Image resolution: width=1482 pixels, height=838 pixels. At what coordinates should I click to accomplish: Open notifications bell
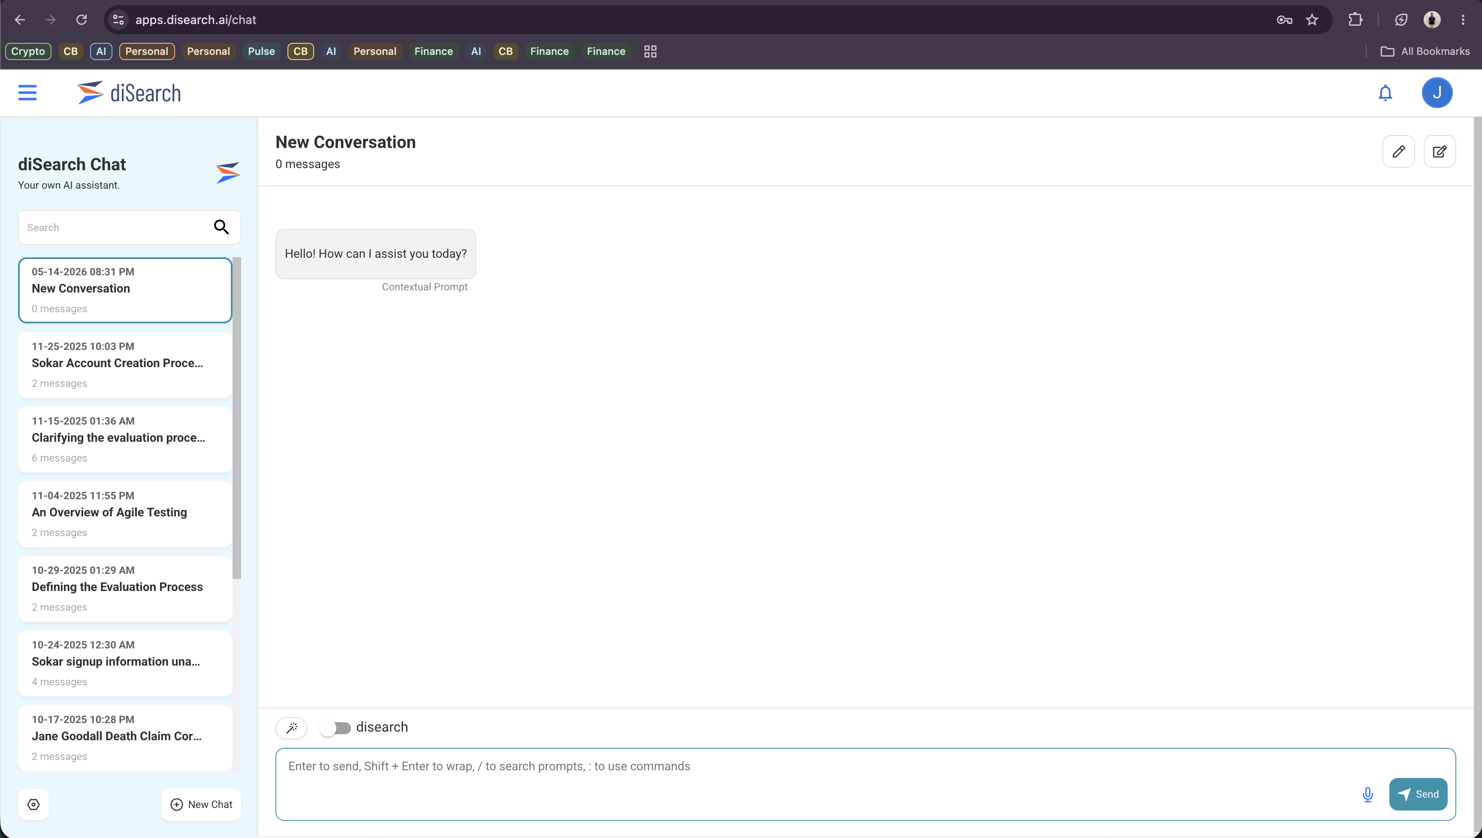(1385, 93)
